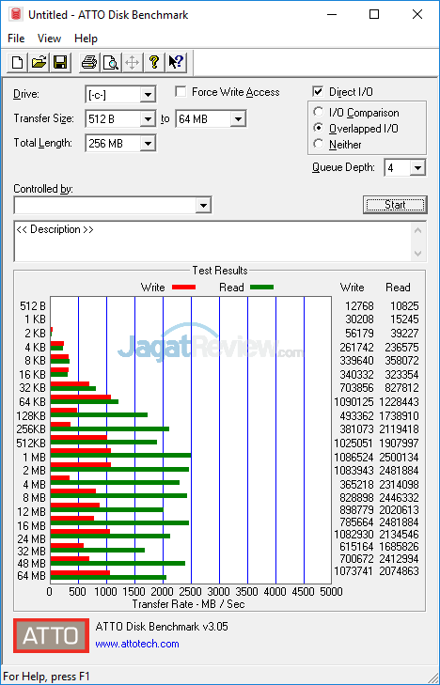The width and height of the screenshot is (440, 685).
Task: Print results using the printer icon
Action: pyautogui.click(x=89, y=62)
